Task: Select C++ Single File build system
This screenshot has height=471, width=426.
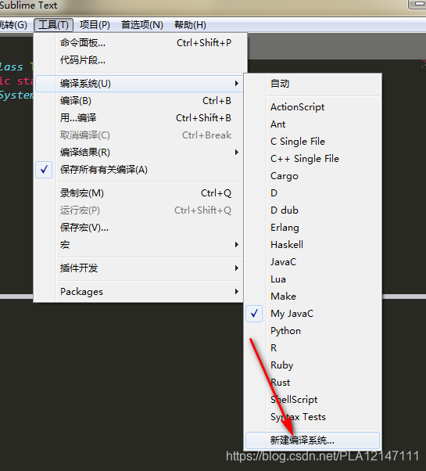Action: [x=313, y=159]
